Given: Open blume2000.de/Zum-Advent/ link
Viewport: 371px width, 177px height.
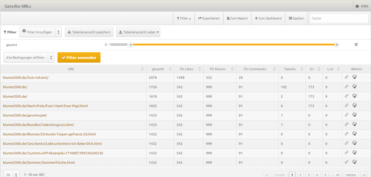Looking at the screenshot, I should 26,78.
